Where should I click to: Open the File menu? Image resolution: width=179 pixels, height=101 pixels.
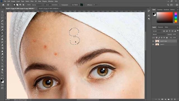coord(5,1)
